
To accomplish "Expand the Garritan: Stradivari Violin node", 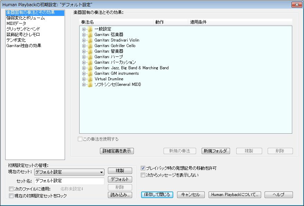I will (x=84, y=41).
